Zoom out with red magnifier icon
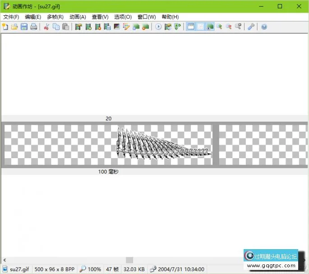Image resolution: width=309 pixels, height=274 pixels. click(229, 27)
